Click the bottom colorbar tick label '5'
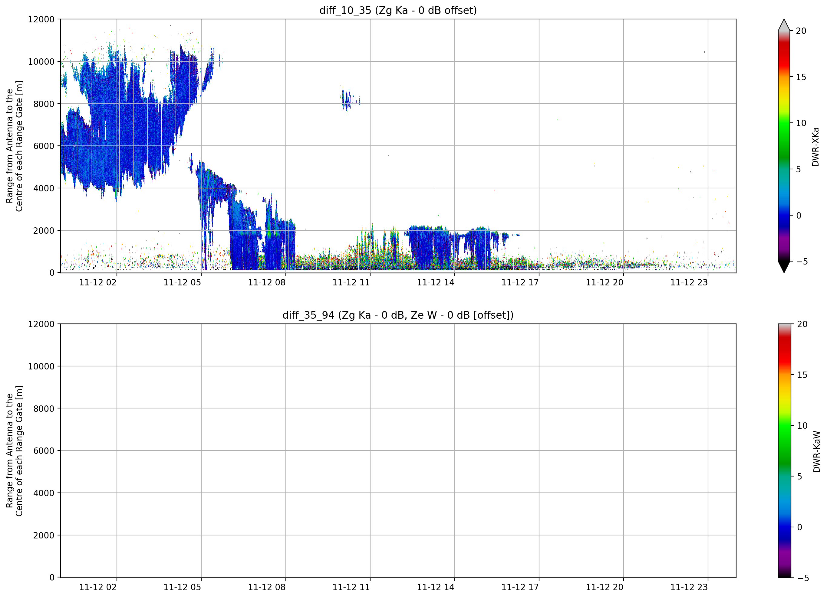The height and width of the screenshot is (598, 827). 799,476
